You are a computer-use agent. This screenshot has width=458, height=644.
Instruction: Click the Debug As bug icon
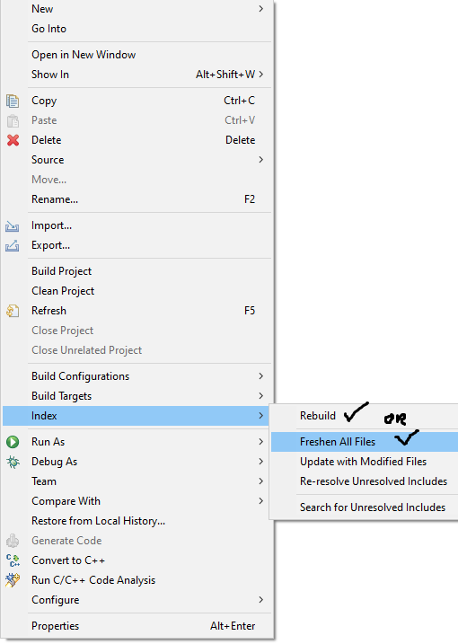coord(13,462)
